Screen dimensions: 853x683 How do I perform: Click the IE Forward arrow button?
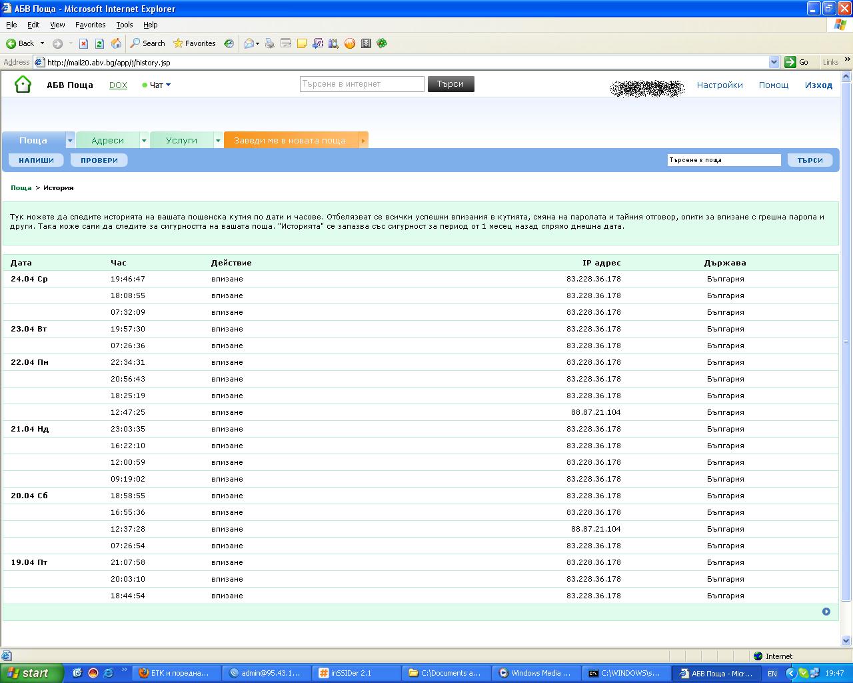[58, 43]
